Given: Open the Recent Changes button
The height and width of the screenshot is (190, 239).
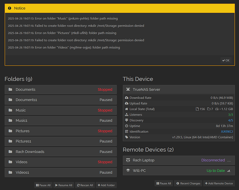Looking at the screenshot, I should pyautogui.click(x=188, y=183).
